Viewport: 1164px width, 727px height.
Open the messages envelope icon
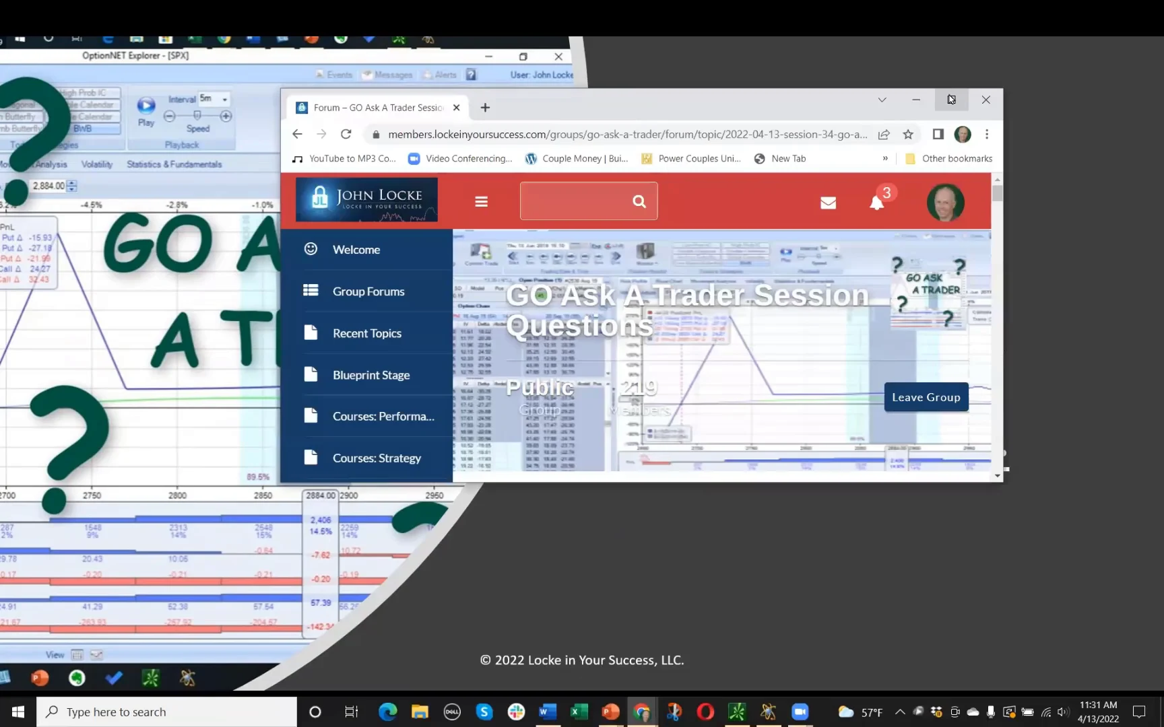coord(828,203)
